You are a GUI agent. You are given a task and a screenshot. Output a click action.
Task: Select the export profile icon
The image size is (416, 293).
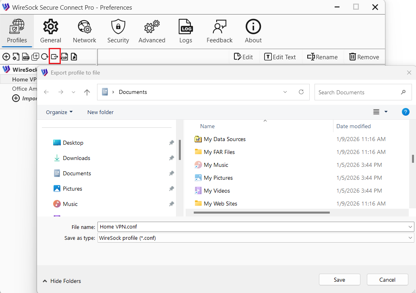click(55, 56)
